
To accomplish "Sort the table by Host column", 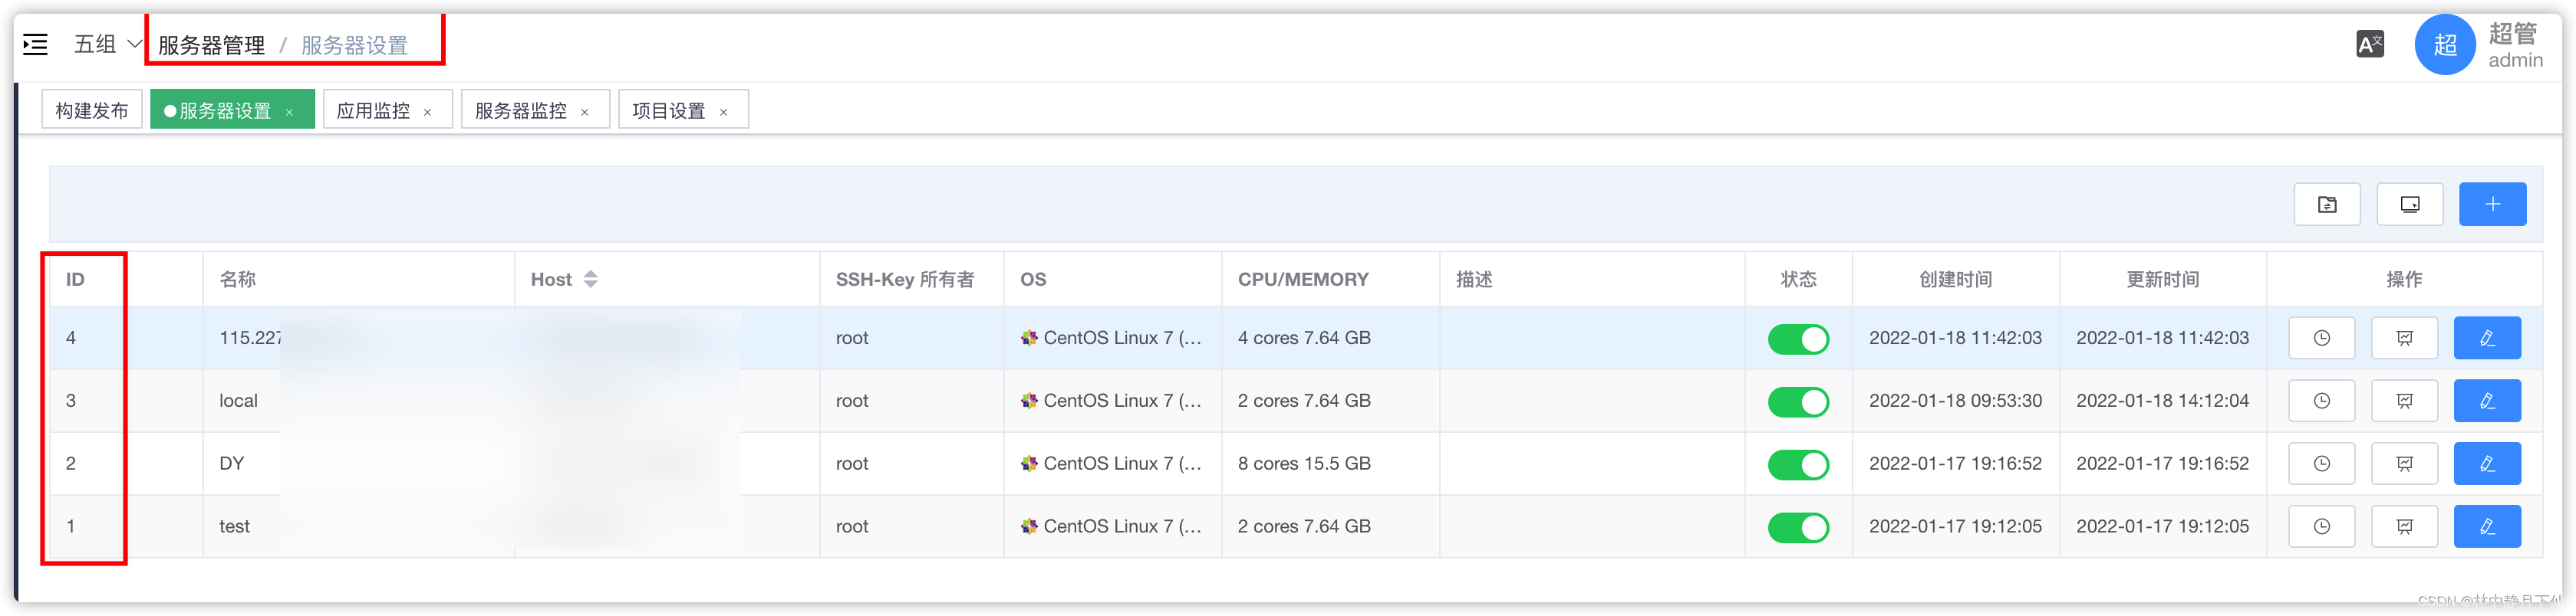I will (x=590, y=280).
